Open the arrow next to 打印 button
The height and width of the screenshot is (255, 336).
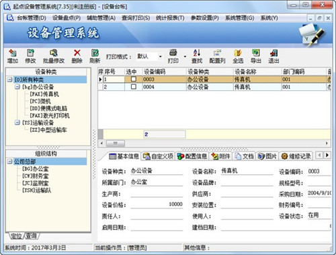(185, 57)
